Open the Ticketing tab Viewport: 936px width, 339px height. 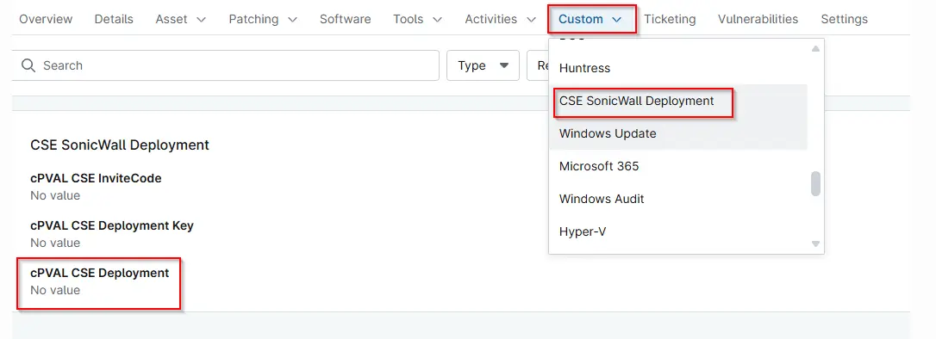(670, 19)
